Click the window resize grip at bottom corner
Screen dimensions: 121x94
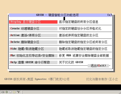click(x=120, y=92)
